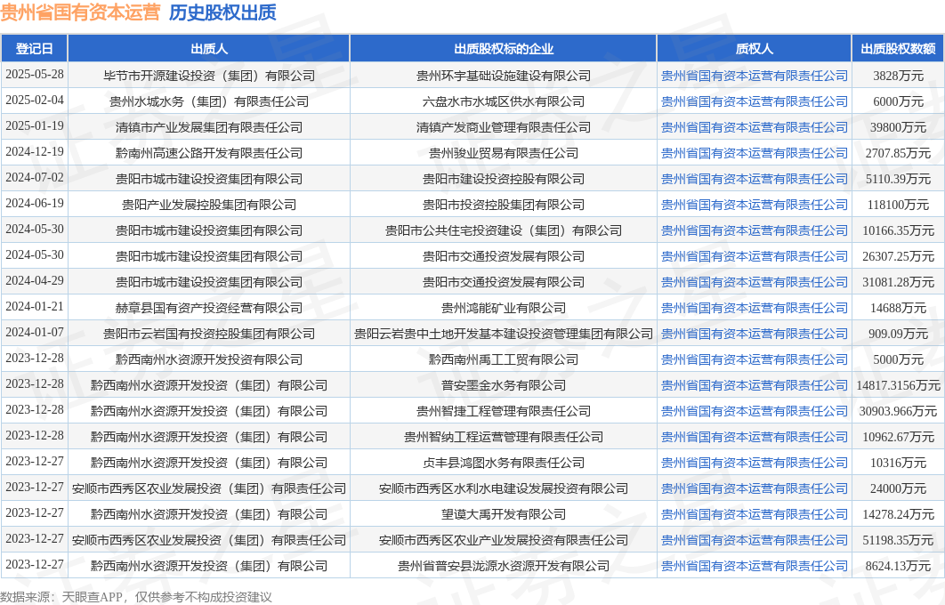Viewport: 945px width, 605px height.
Task: Select the amount 14817.3156万元
Action: point(898,385)
